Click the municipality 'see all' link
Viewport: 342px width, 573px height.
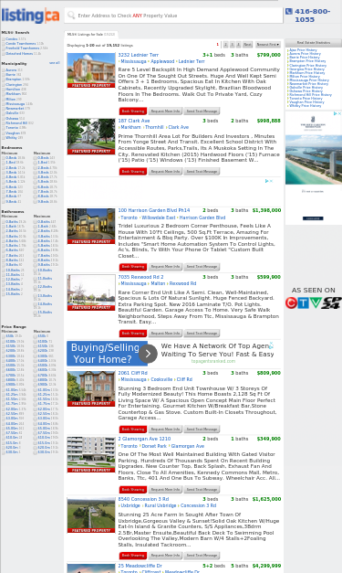coord(55,63)
